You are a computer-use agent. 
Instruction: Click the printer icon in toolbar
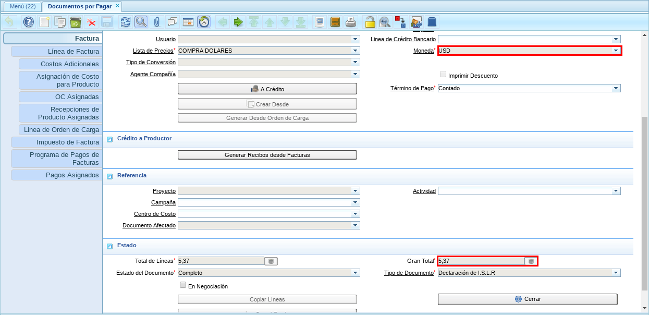click(351, 22)
